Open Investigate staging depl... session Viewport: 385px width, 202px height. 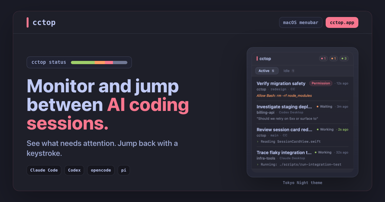[x=303, y=113]
